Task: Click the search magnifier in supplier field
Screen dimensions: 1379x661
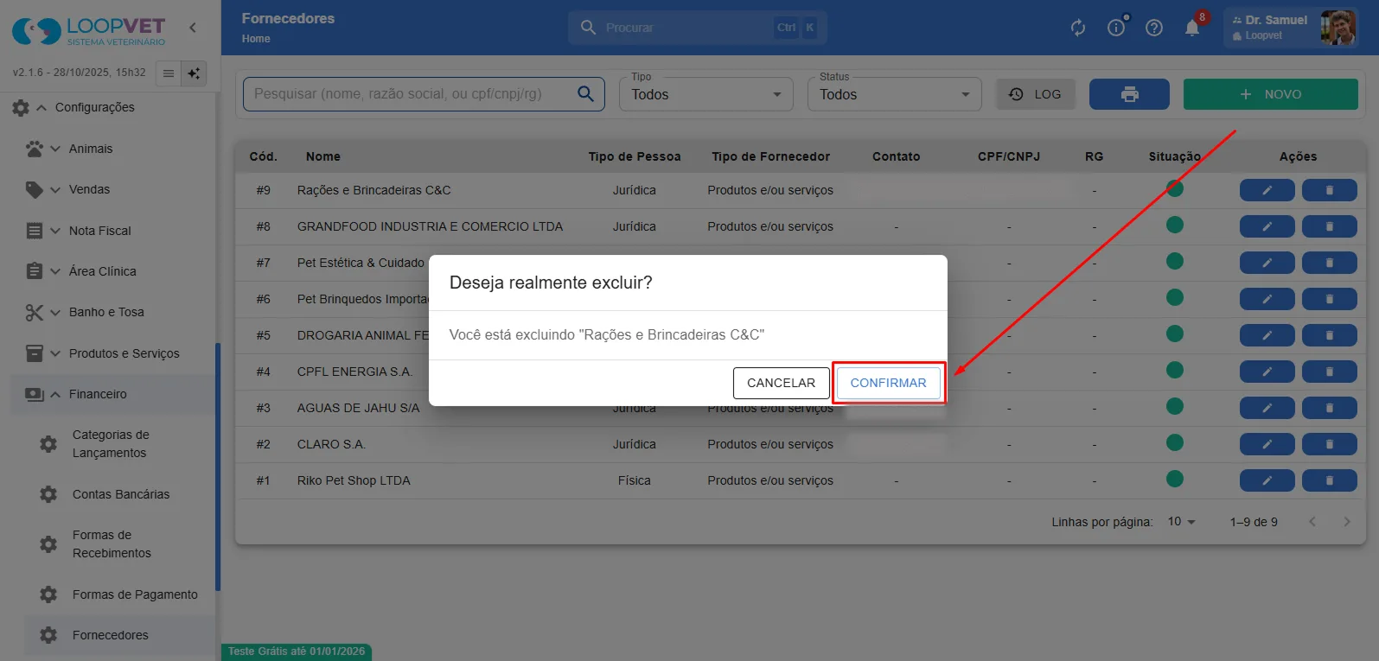Action: (585, 93)
